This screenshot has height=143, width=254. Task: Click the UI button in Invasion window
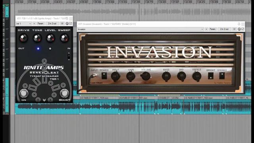[234, 29]
